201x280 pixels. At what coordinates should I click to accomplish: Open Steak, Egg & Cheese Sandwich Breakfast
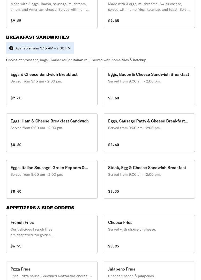[x=149, y=179]
